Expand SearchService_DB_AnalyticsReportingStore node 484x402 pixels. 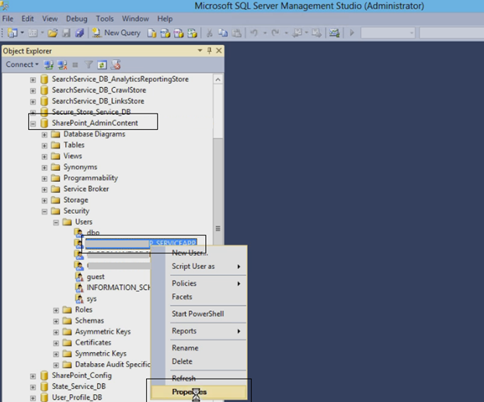pos(33,80)
